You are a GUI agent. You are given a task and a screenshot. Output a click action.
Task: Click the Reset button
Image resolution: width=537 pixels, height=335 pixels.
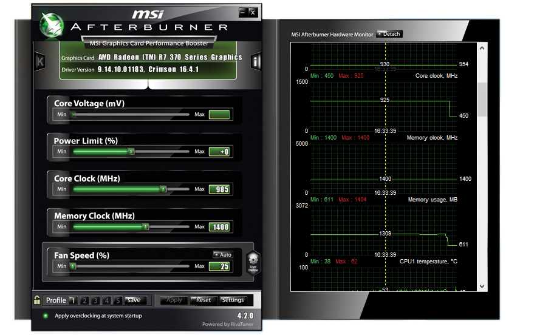click(x=204, y=300)
